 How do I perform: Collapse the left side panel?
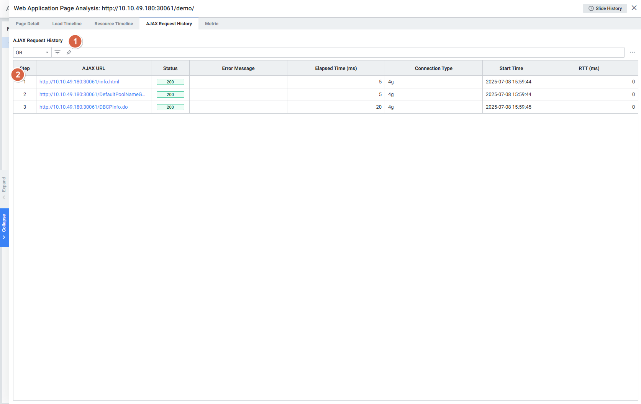(x=4, y=227)
